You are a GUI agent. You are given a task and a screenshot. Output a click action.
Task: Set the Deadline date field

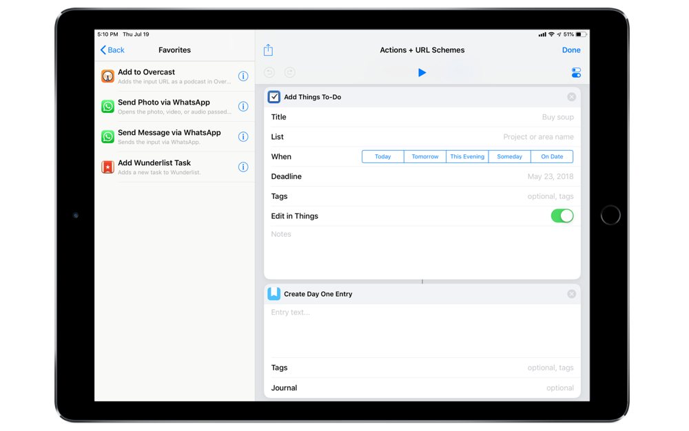(x=422, y=176)
